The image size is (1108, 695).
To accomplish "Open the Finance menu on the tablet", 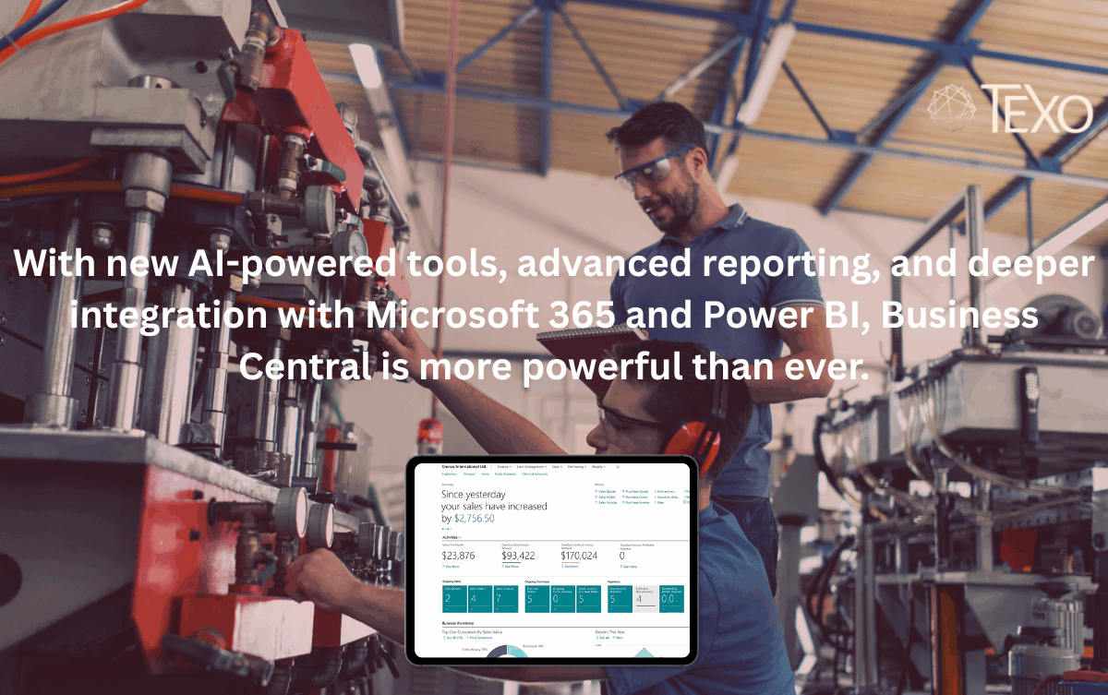I will point(505,468).
